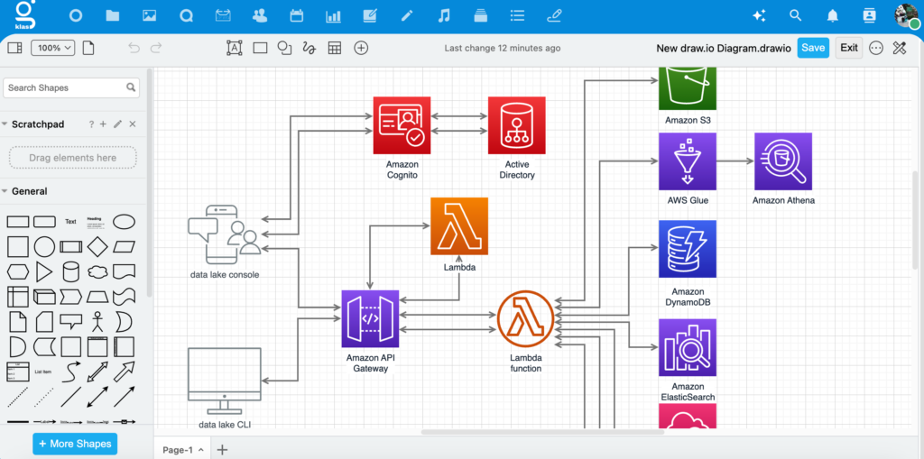Select the Amazon ElasticSearch icon on canvas
The width and height of the screenshot is (924, 459).
(688, 348)
